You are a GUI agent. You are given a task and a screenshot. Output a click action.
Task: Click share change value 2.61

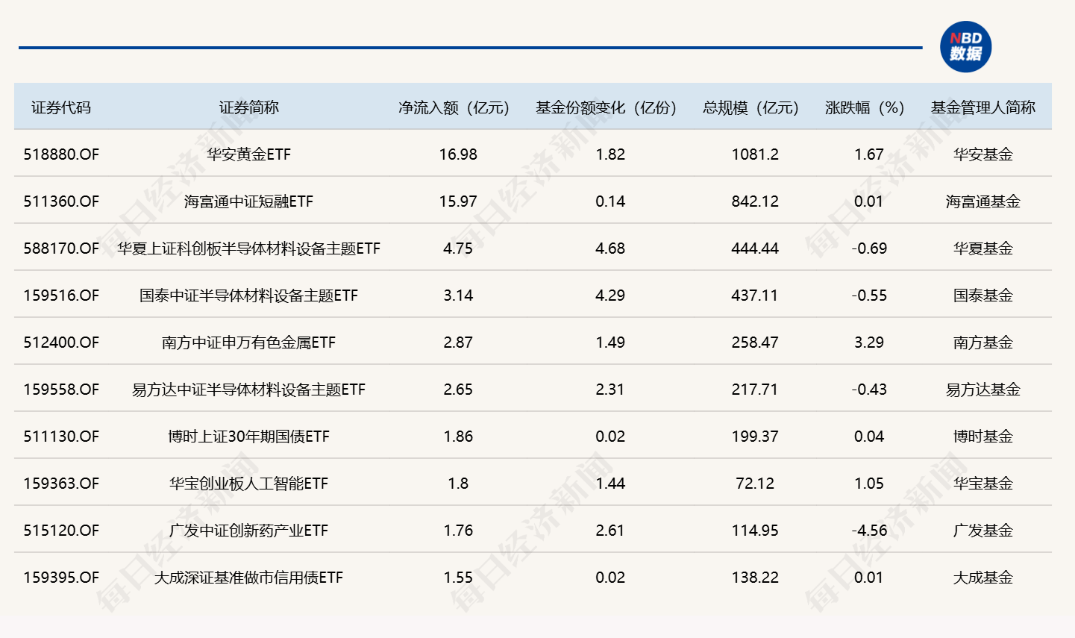pyautogui.click(x=610, y=531)
